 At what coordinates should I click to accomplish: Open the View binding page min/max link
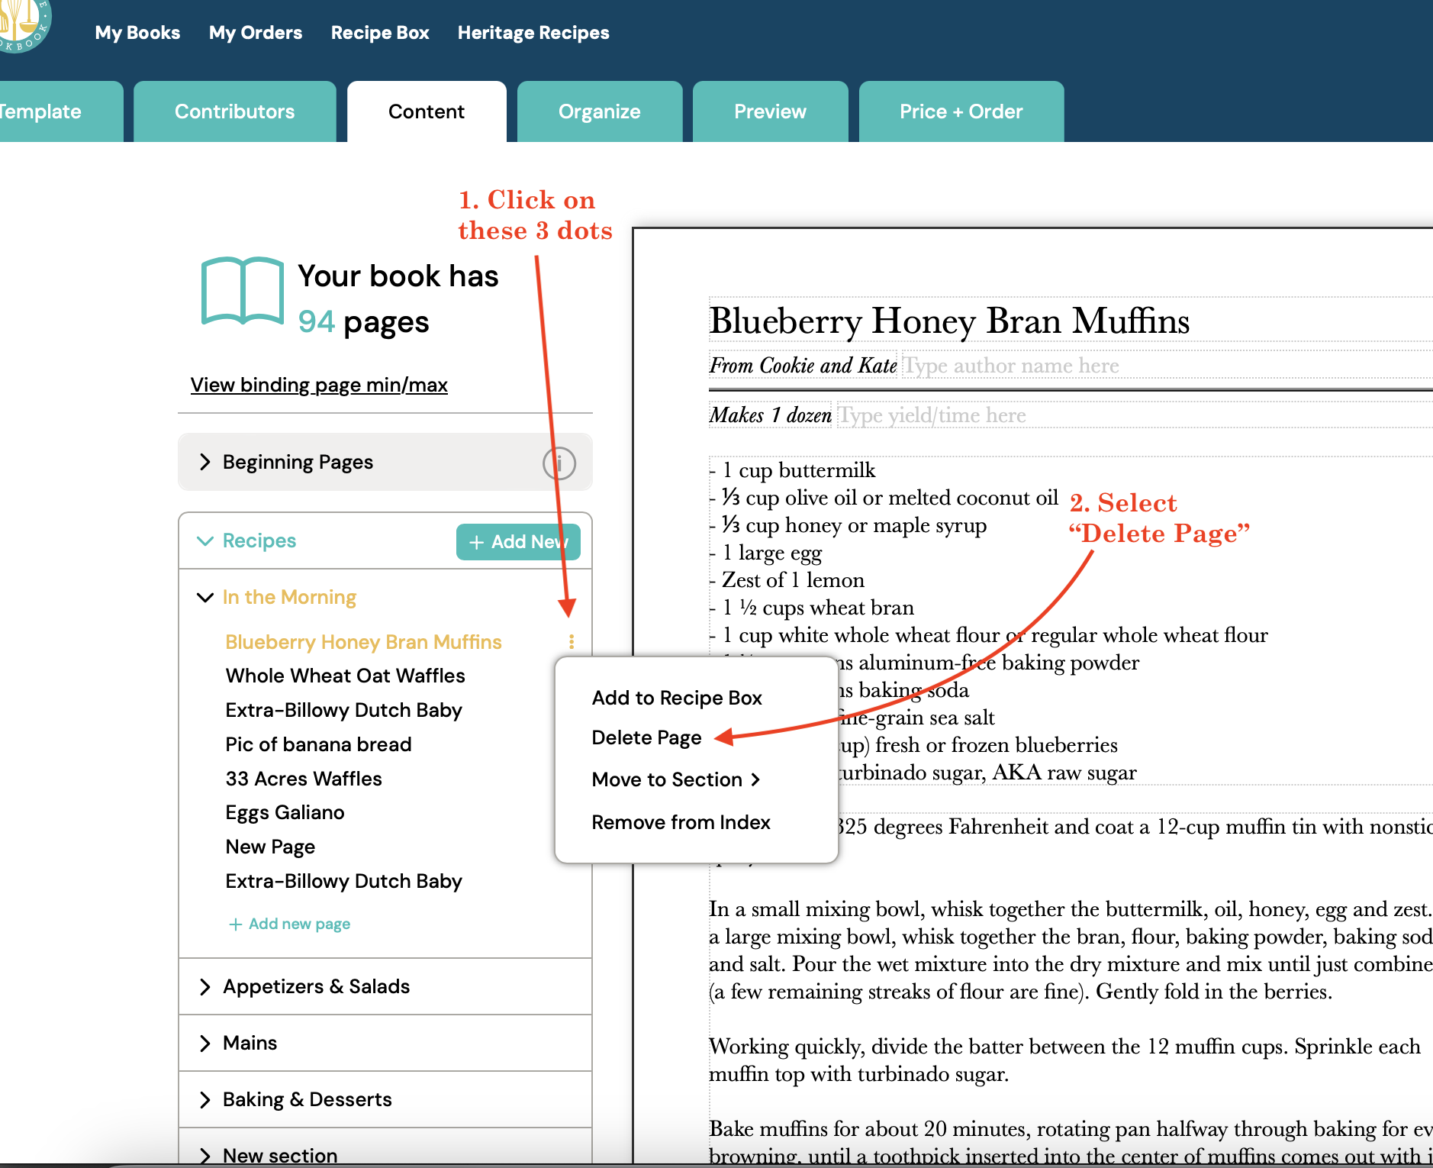(x=319, y=385)
